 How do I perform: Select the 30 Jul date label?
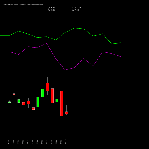click(x=66, y=142)
